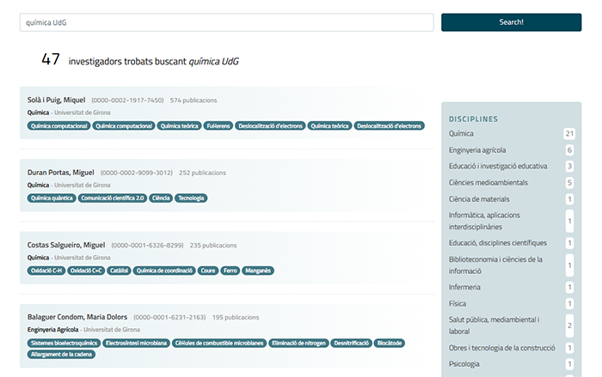
Task: Click the Química de coordinació tag
Action: 163,270
